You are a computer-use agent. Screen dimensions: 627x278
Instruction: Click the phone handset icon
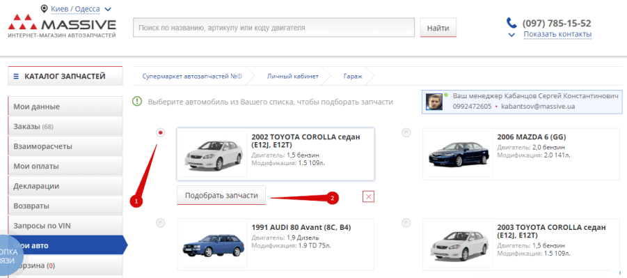point(512,22)
